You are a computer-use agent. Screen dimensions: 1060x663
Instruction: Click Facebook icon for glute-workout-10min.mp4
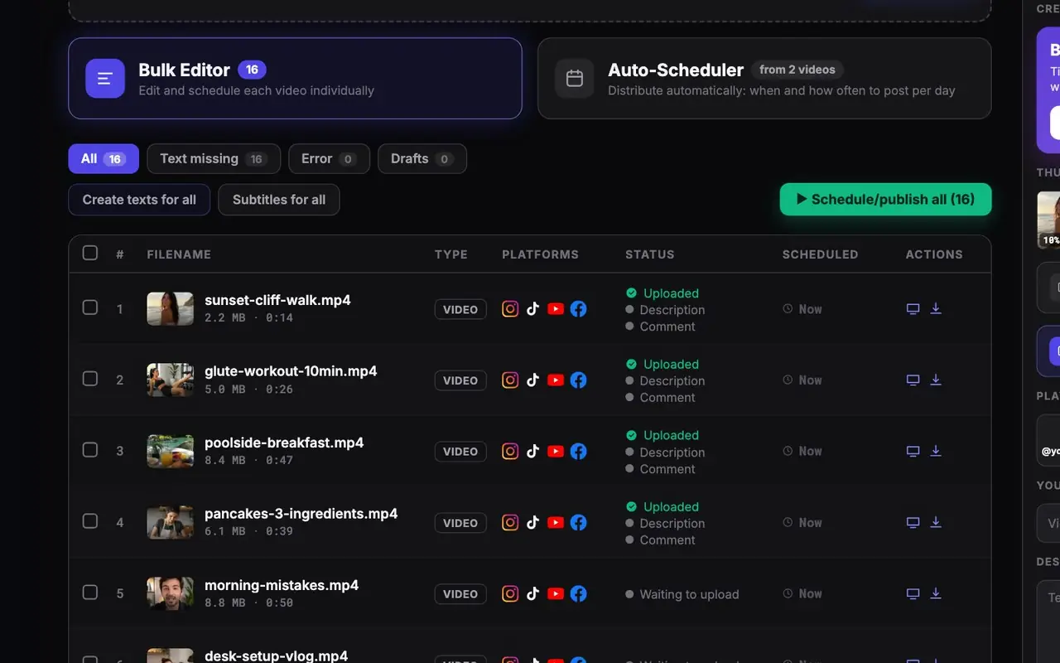point(579,380)
